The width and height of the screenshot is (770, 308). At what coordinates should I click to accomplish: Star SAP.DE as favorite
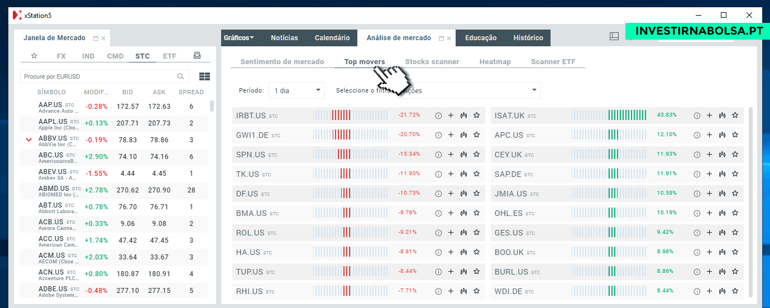735,174
